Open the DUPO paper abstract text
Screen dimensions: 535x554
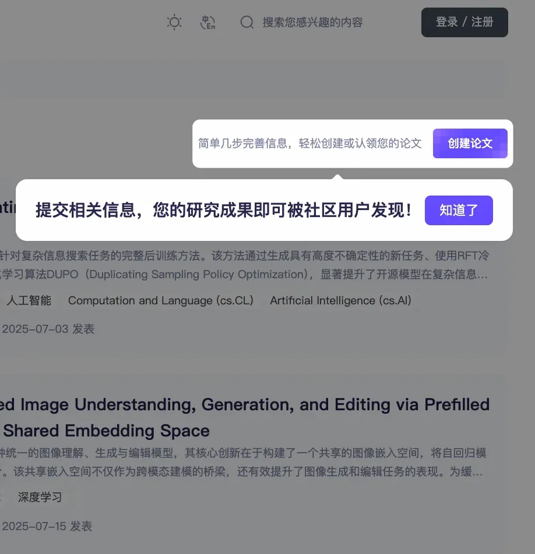coord(244,265)
